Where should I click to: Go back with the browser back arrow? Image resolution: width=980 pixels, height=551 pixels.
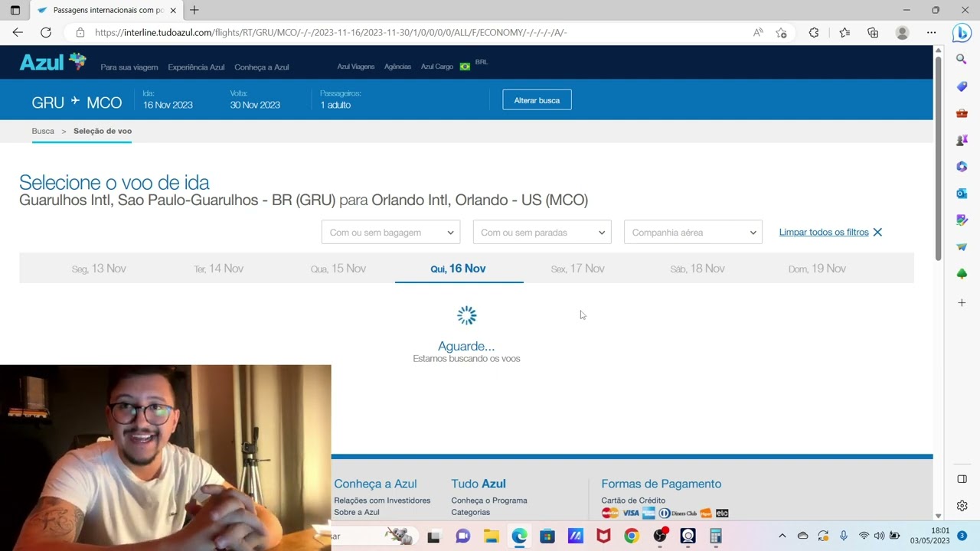[x=18, y=32]
